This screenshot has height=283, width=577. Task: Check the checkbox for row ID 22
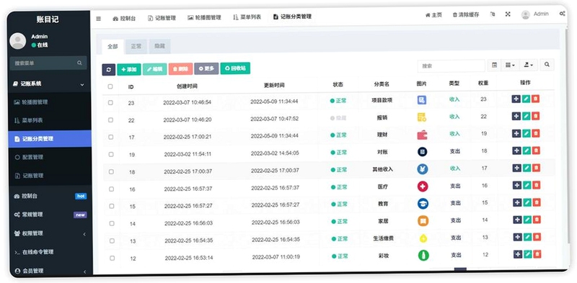111,120
